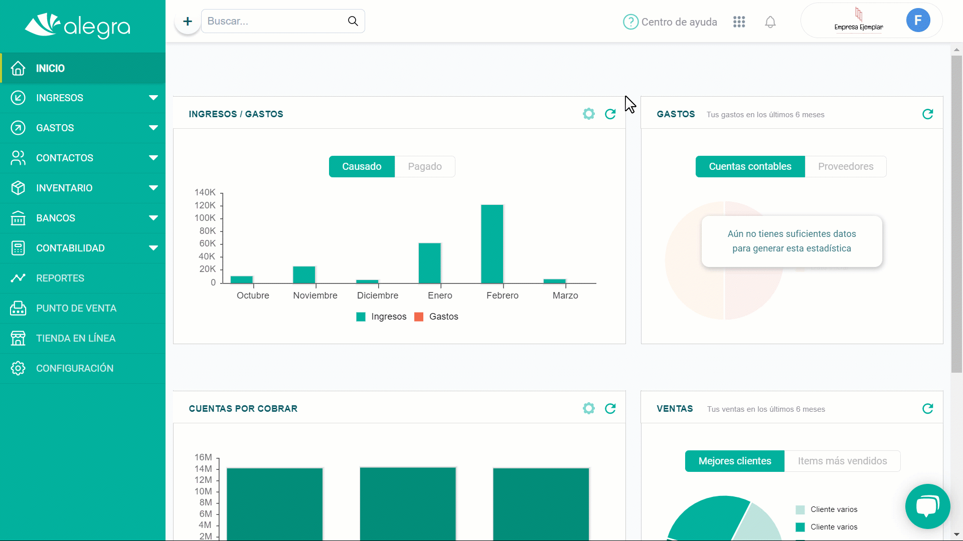
Task: Click the Bancos building icon
Action: coord(18,218)
